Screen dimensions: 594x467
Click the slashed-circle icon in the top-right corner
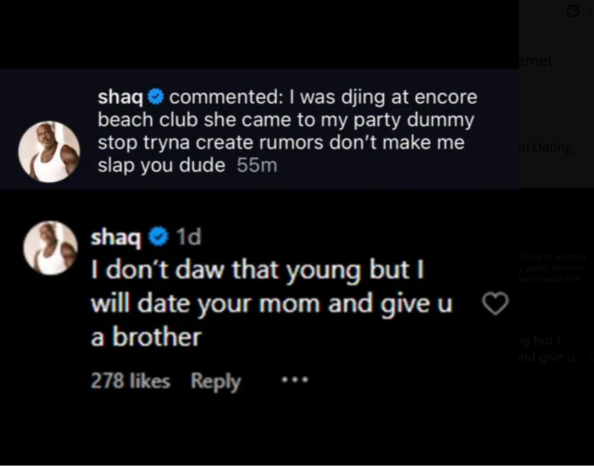(573, 11)
